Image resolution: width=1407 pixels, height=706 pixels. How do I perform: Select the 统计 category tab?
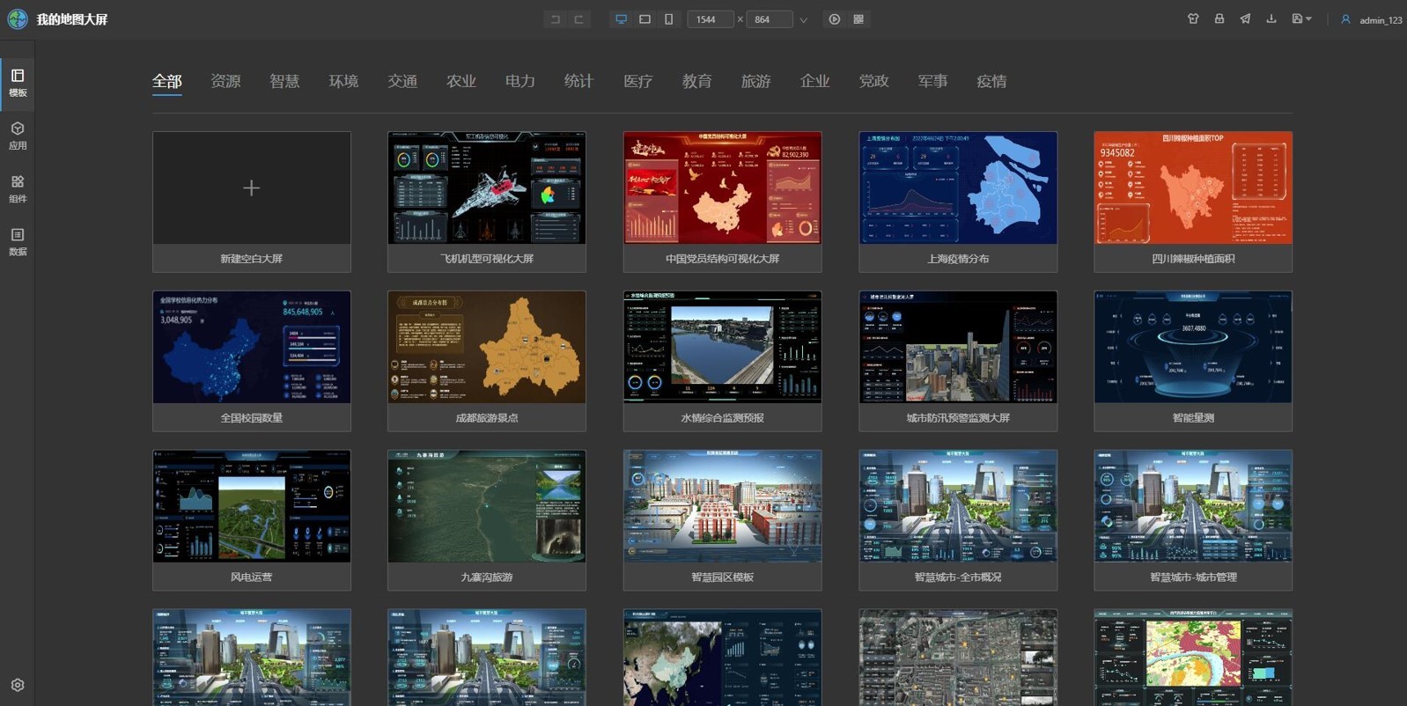pos(578,81)
